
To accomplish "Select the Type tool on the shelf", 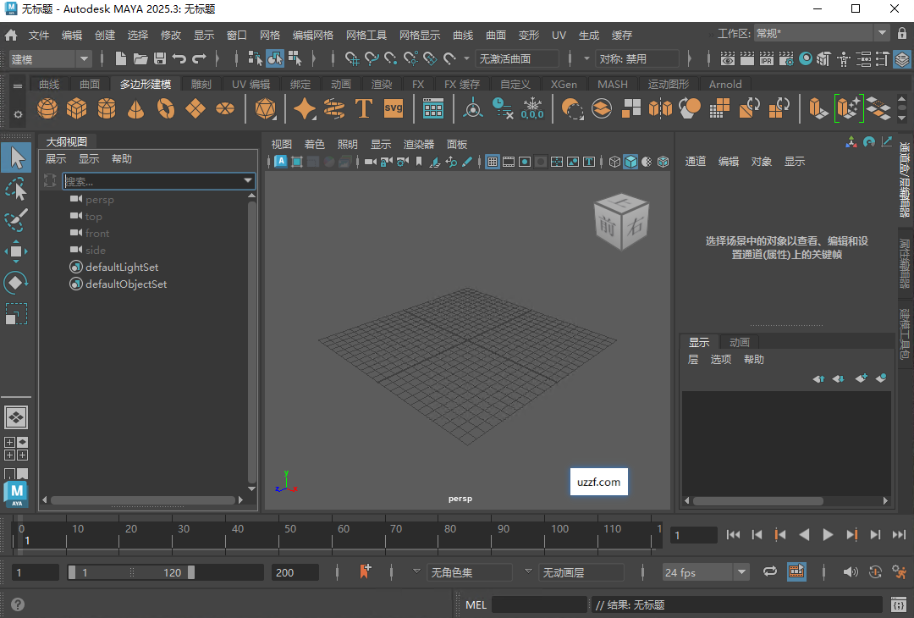I will 364,108.
